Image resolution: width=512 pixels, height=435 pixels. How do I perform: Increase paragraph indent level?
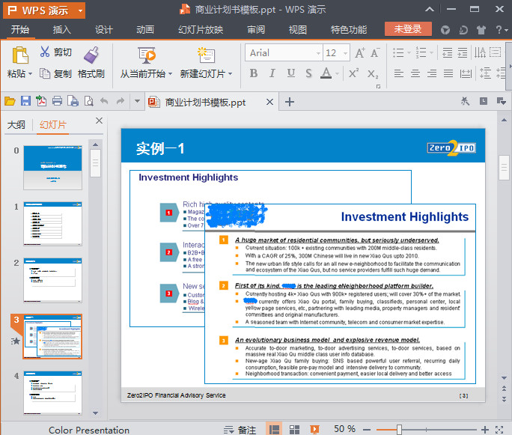(x=463, y=52)
